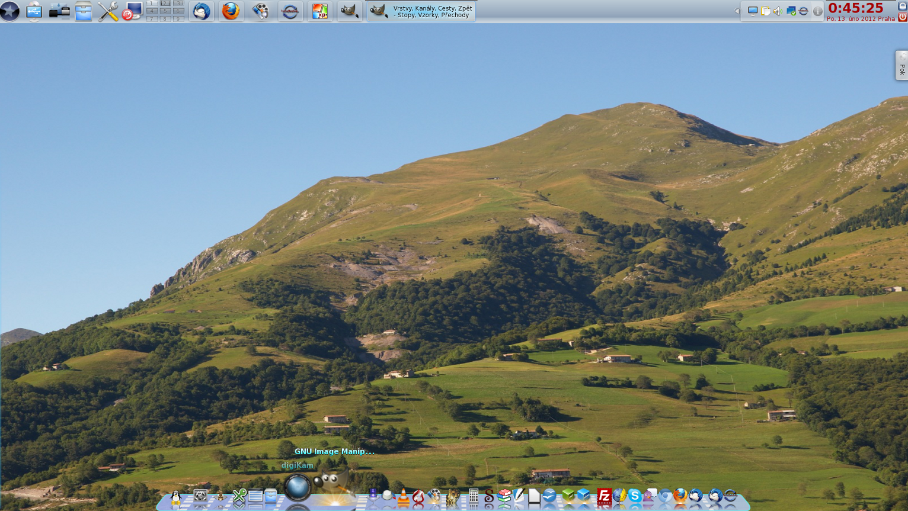Viewport: 908px width, 511px height.
Task: Click the wrench and screwdriver settings icon
Action: pyautogui.click(x=108, y=11)
